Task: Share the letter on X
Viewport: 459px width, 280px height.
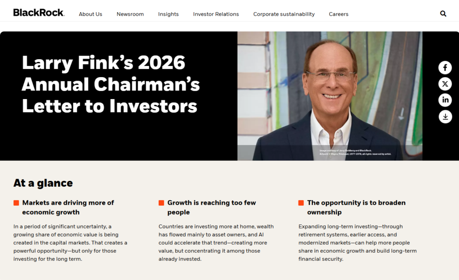Action: pyautogui.click(x=445, y=84)
